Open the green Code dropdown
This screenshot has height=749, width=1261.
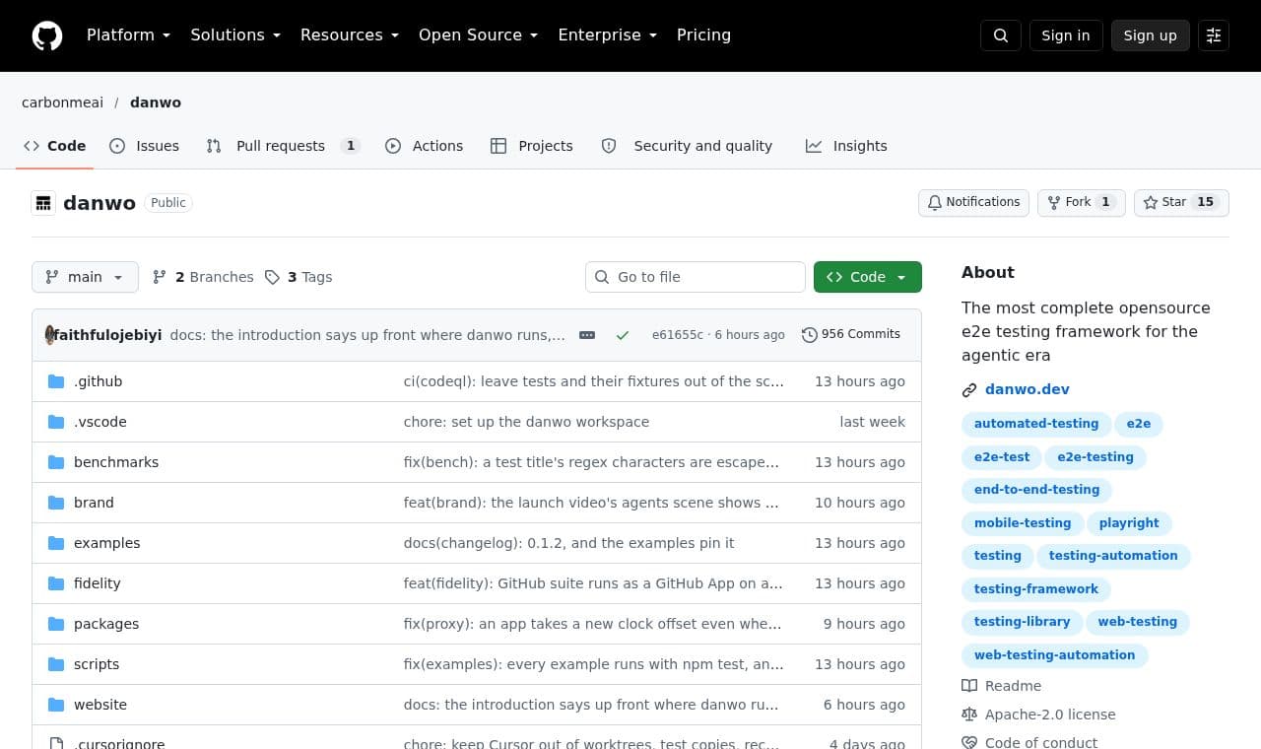pyautogui.click(x=868, y=277)
